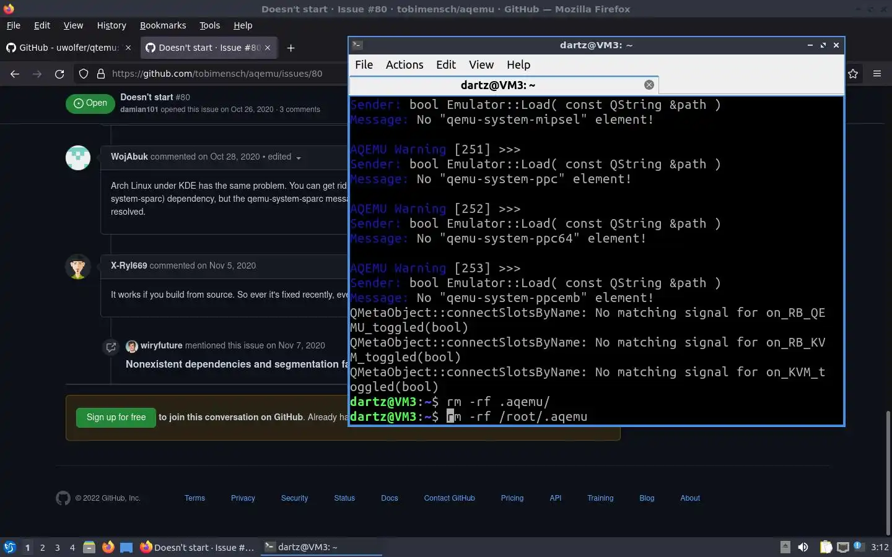This screenshot has width=892, height=557.
Task: Open the terminal View menu
Action: click(481, 65)
